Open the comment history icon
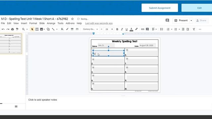 click(x=167, y=20)
